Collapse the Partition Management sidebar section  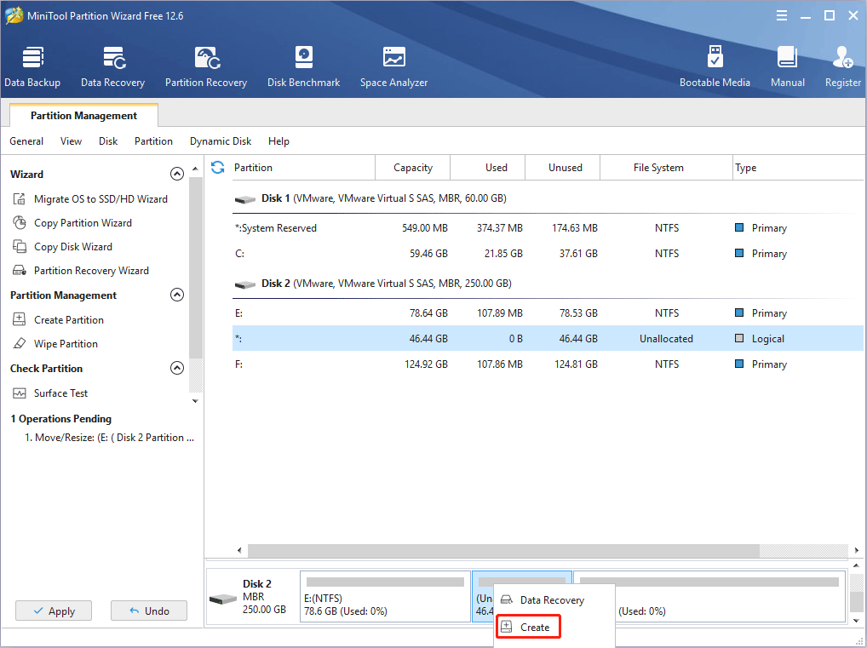click(x=177, y=295)
